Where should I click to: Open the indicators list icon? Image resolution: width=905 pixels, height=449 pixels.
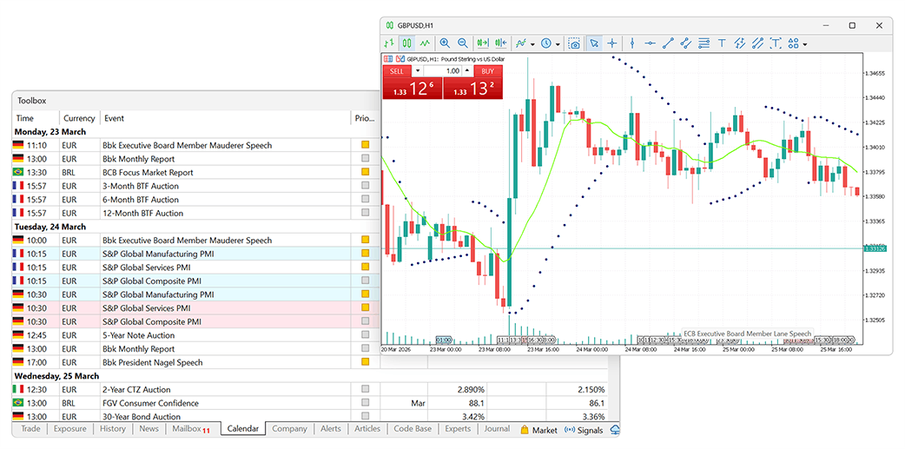pyautogui.click(x=521, y=43)
